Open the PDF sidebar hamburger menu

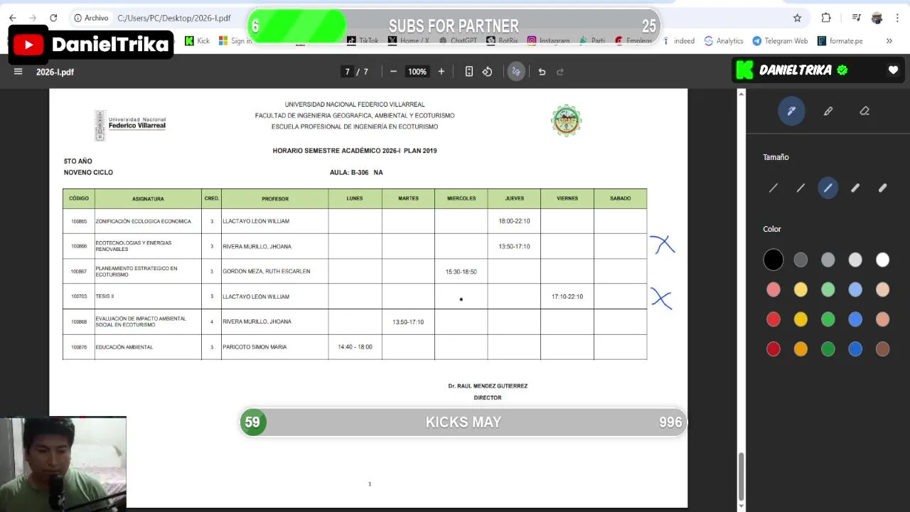pos(18,72)
